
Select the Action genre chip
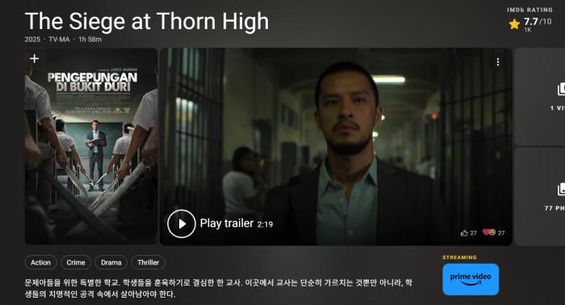[x=40, y=262]
